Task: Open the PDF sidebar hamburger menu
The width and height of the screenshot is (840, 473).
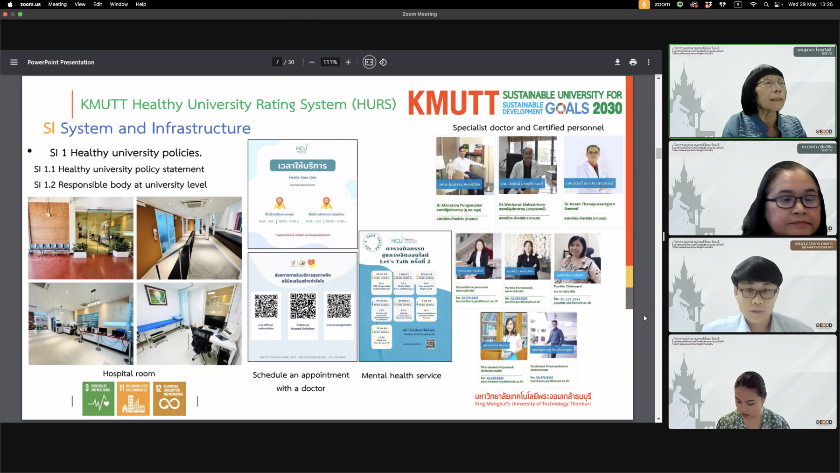Action: coord(14,62)
